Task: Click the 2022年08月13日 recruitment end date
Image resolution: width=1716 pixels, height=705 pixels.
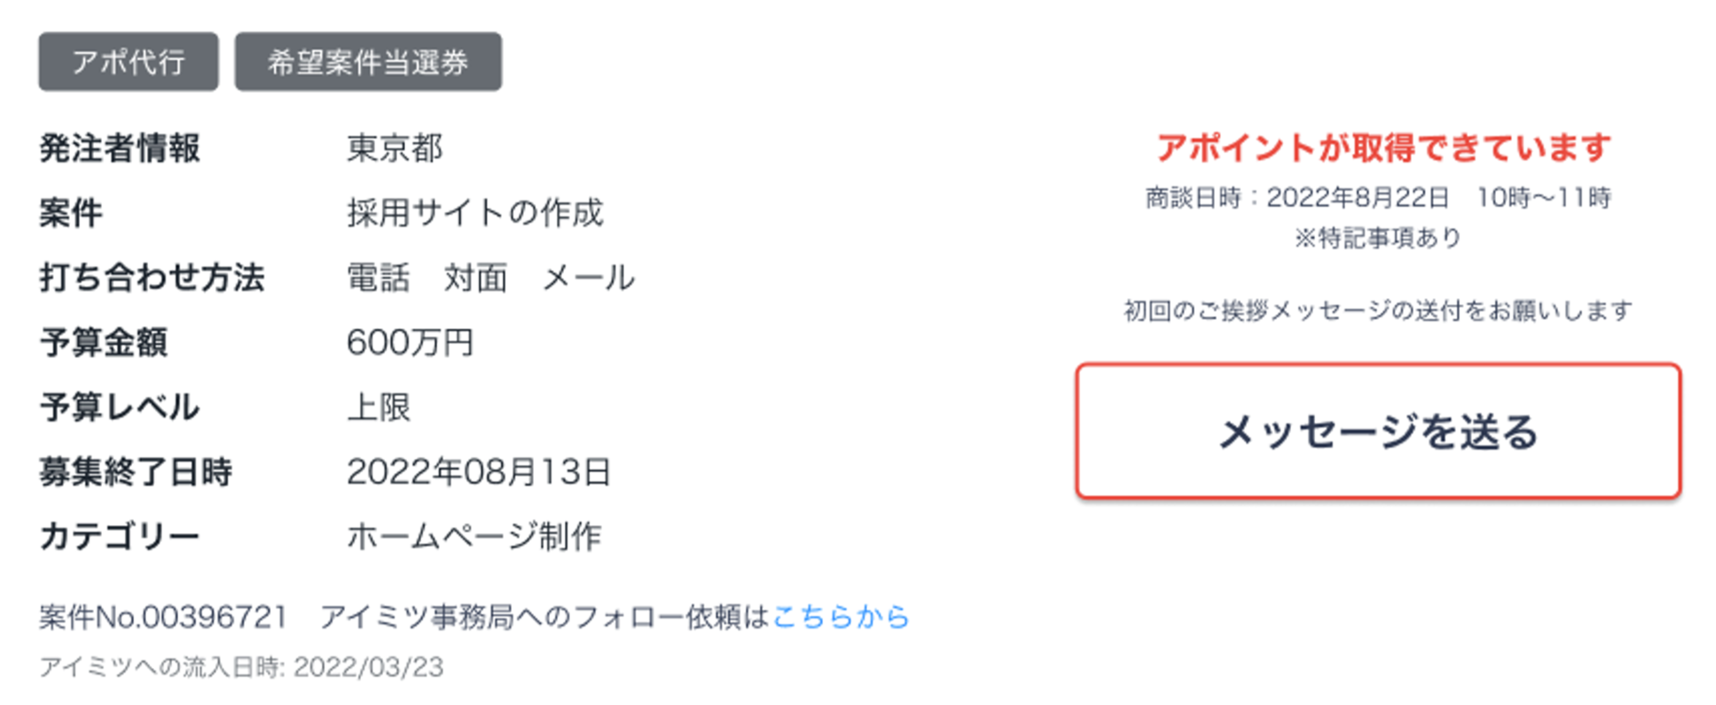Action: point(478,472)
